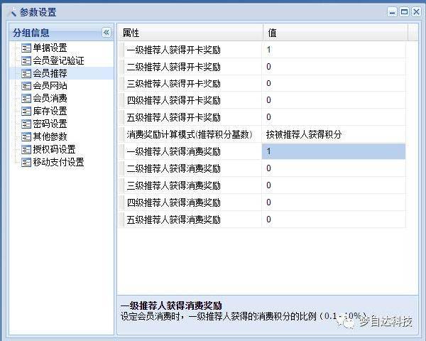This screenshot has height=341, width=426.
Task: Edit value of 五级推荐人获得开卡奖励
Action: click(x=334, y=117)
